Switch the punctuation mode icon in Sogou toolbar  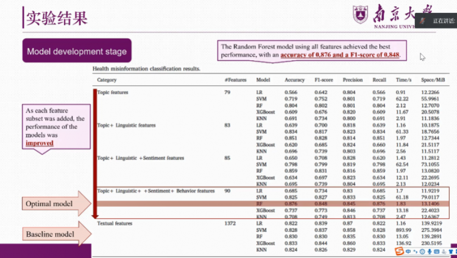coord(416,251)
